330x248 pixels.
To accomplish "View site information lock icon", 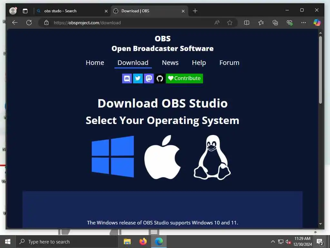I will click(46, 23).
